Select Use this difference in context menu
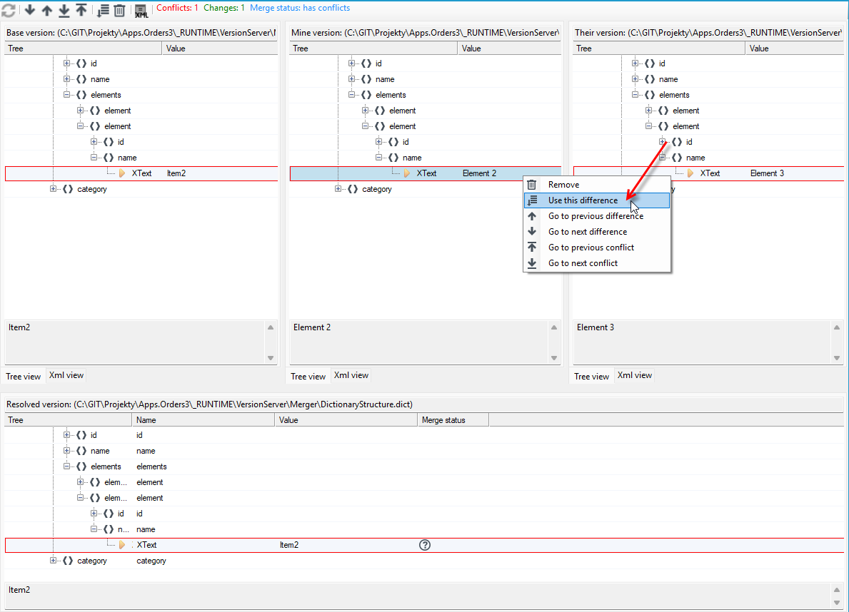 coord(597,200)
